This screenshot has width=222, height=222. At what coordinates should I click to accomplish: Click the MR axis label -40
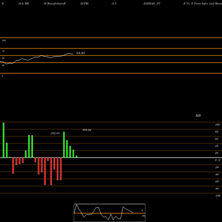point(217,174)
